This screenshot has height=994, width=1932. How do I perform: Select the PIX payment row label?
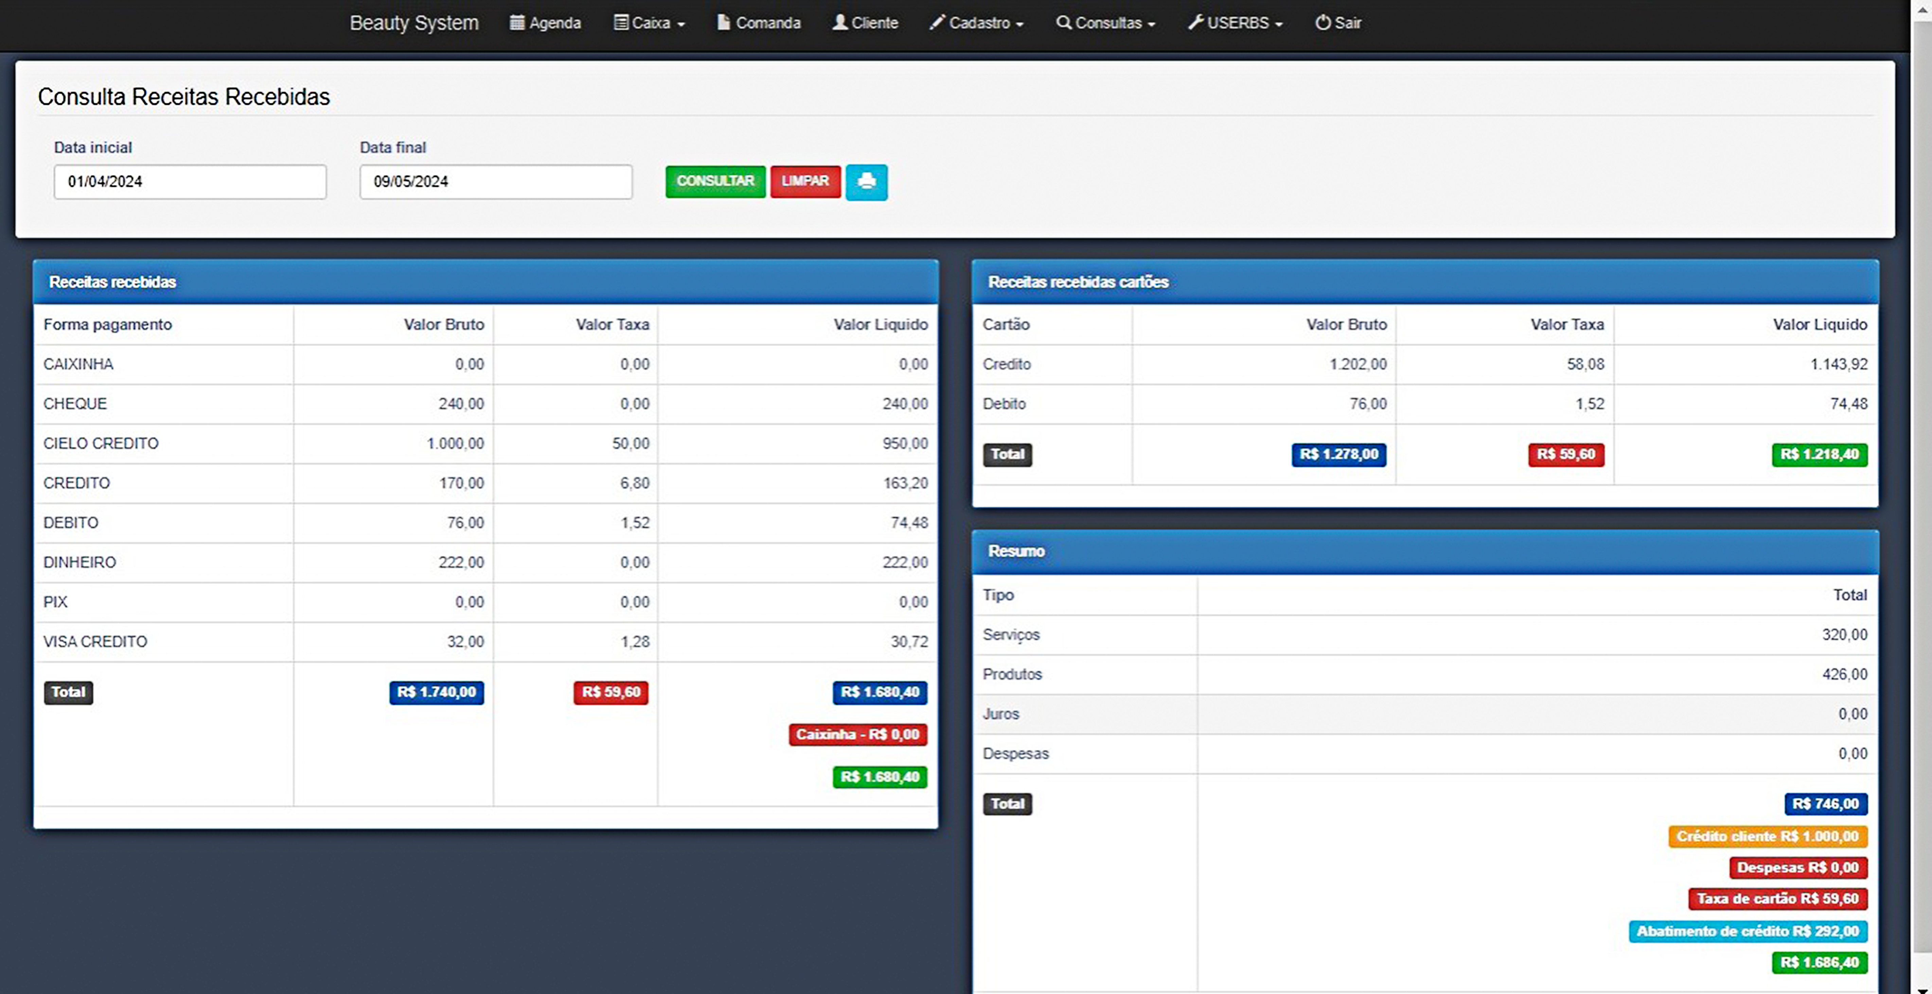point(55,602)
